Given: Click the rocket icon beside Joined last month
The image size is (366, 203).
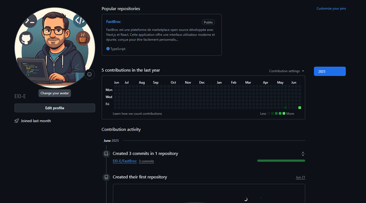Looking at the screenshot, I should click(x=17, y=121).
